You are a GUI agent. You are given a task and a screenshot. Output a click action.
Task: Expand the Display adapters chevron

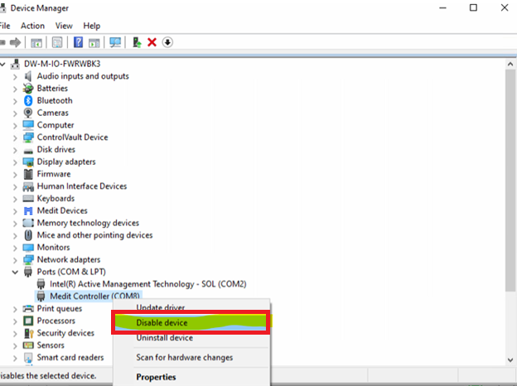pos(15,162)
